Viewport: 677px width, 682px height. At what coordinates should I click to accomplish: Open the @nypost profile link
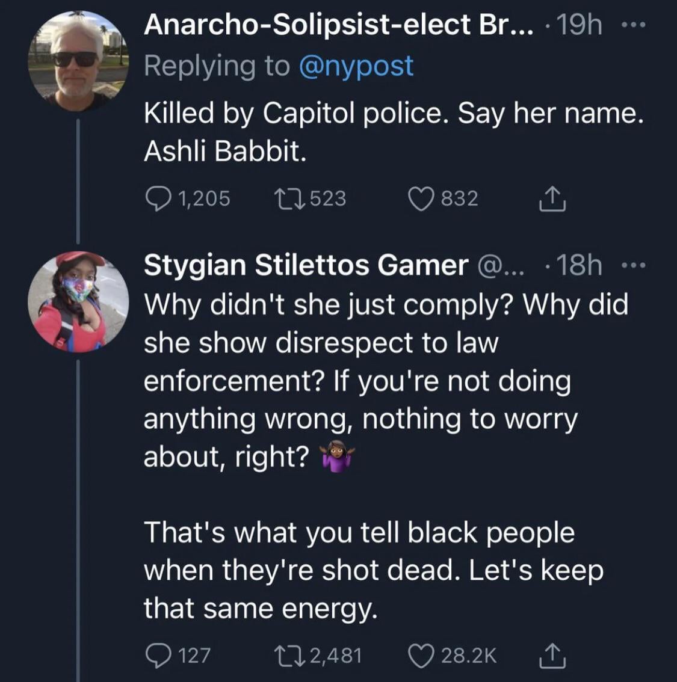coord(356,66)
